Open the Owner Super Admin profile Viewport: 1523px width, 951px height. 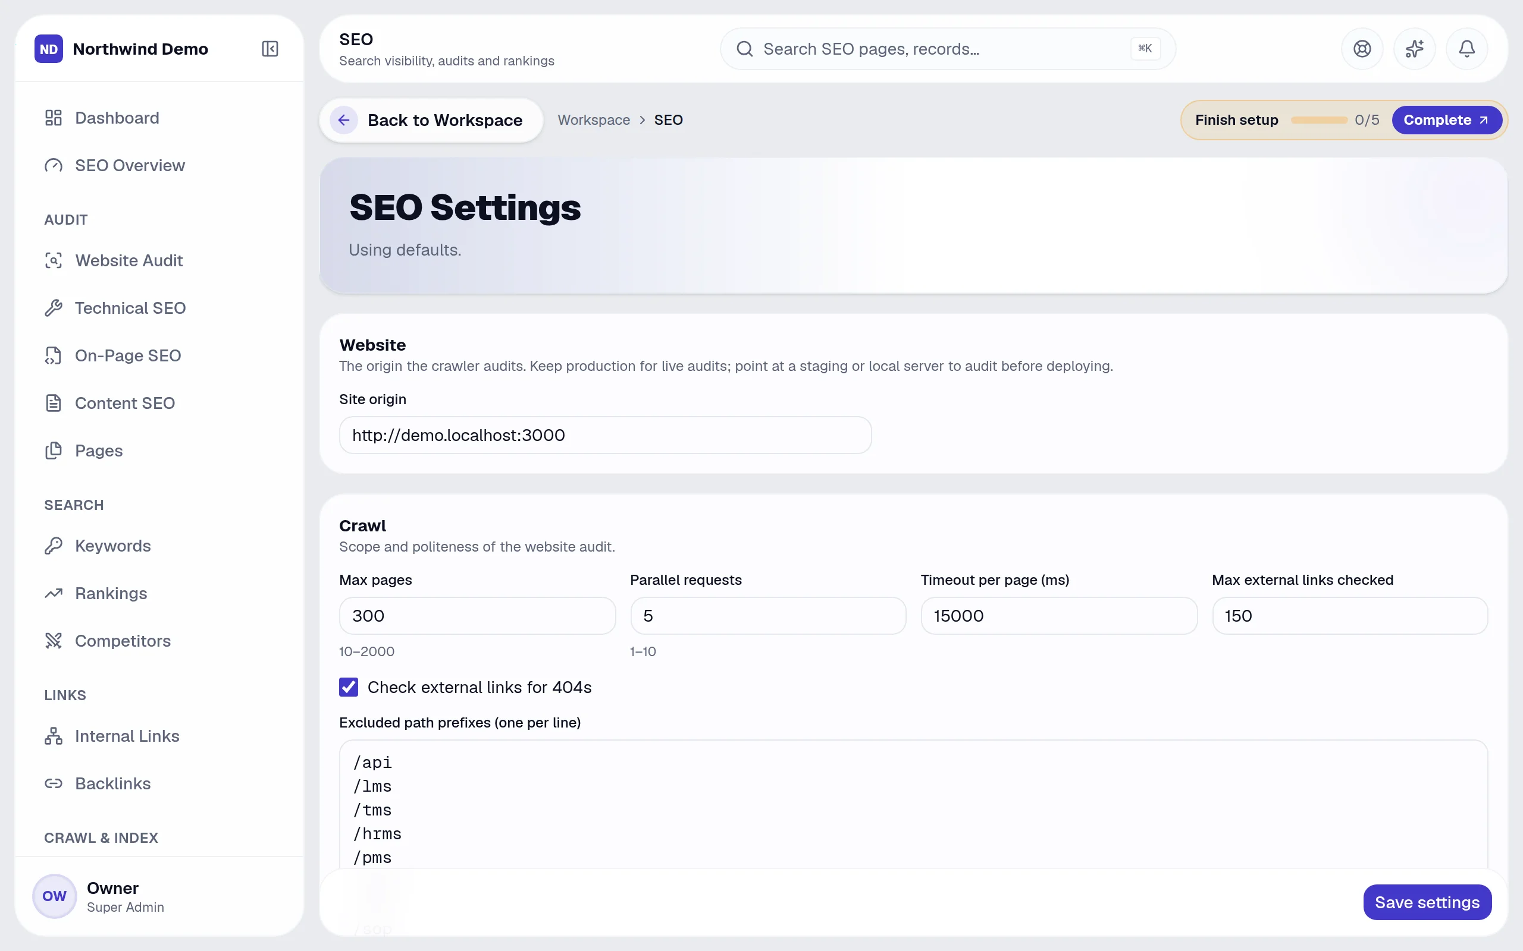[x=159, y=896]
